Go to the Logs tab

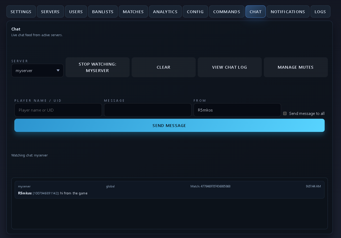click(320, 12)
